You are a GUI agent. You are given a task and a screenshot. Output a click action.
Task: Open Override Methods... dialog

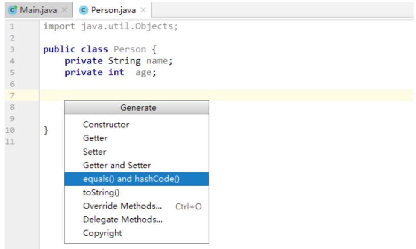(137, 206)
